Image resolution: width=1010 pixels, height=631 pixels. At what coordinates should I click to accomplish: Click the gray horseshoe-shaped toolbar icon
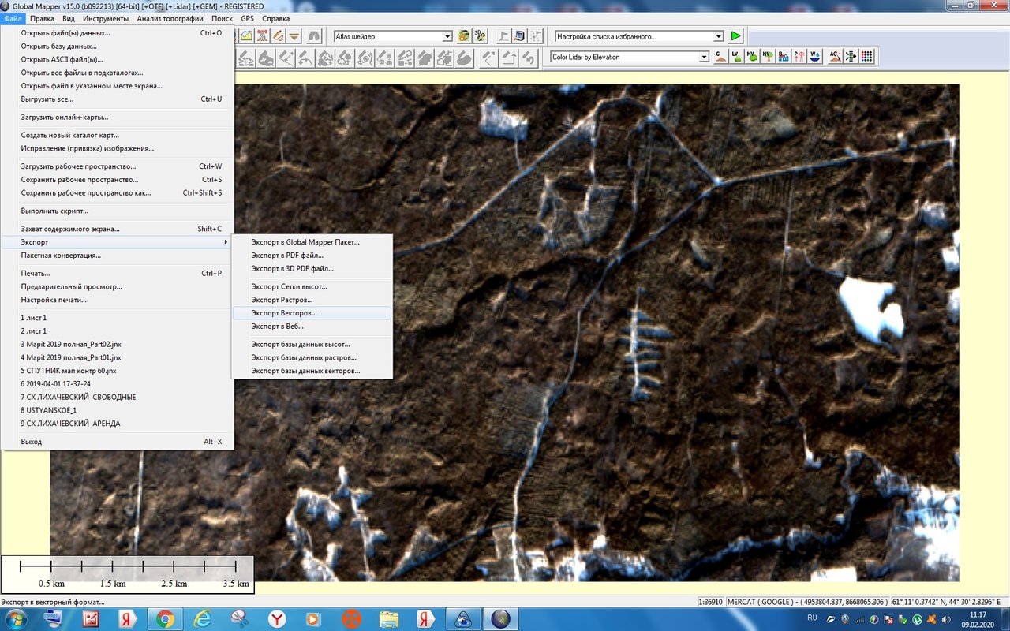pos(314,36)
